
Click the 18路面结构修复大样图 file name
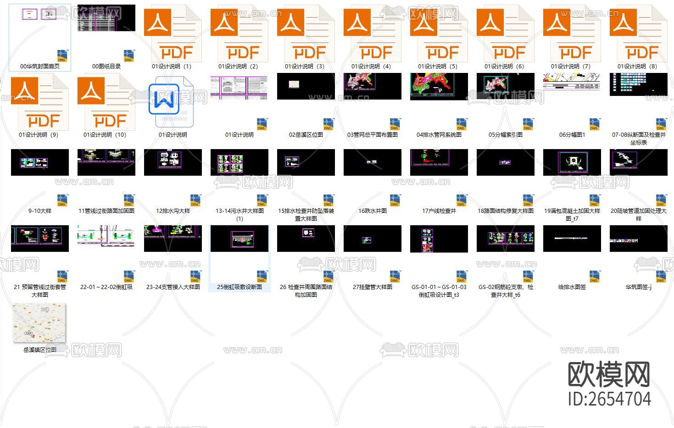coord(506,211)
